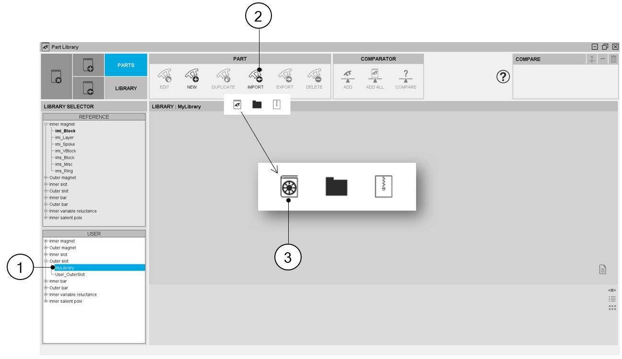Viewport: 622px width, 359px height.
Task: Select Outer bar label in the USER tree
Action: tap(59, 288)
